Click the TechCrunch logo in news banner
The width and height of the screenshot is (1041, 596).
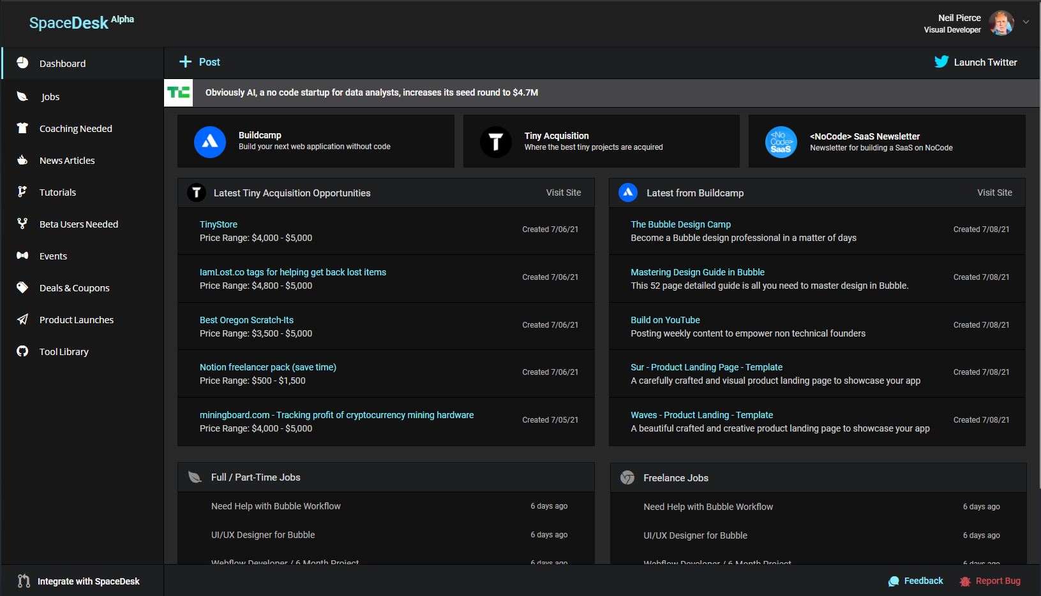tap(179, 92)
